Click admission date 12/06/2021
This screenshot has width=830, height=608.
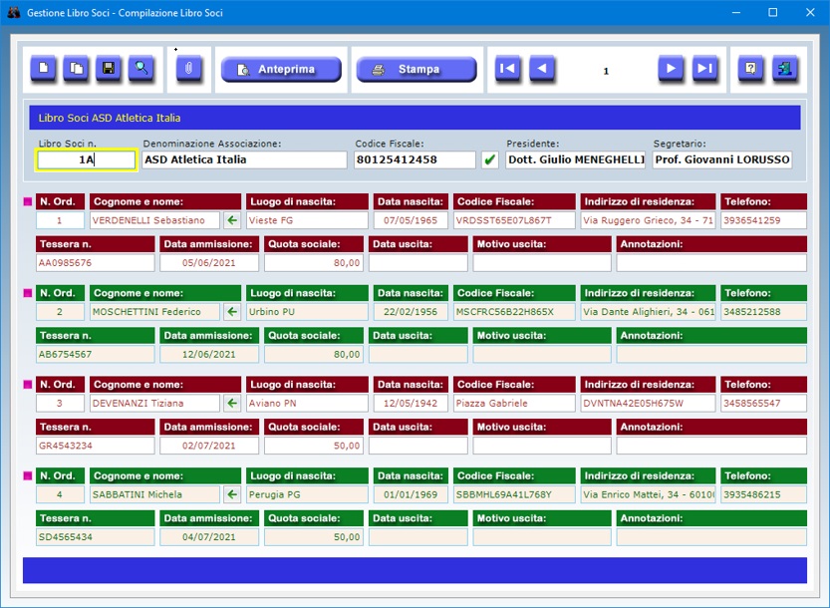[x=209, y=354]
